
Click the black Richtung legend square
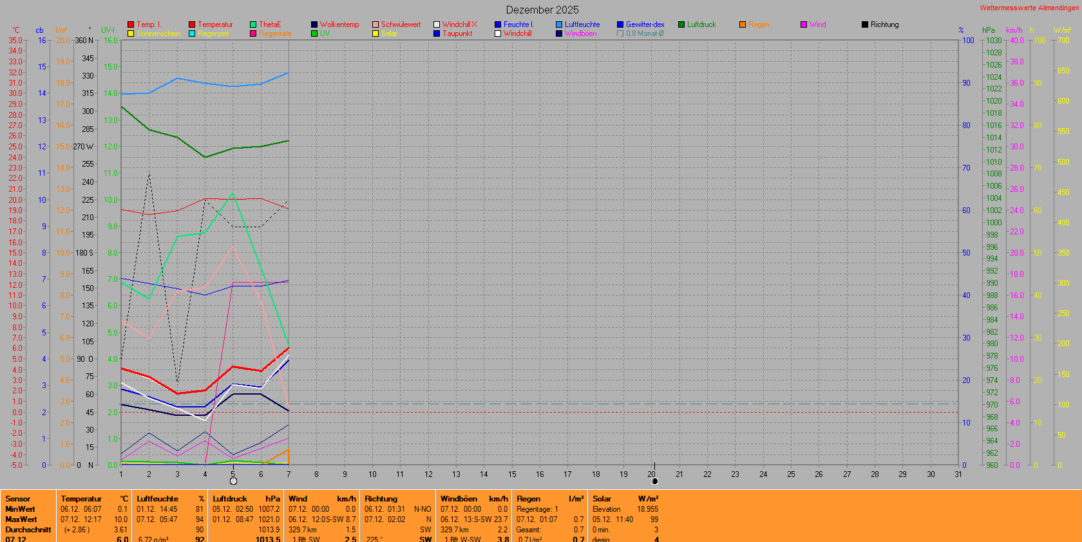pos(865,24)
